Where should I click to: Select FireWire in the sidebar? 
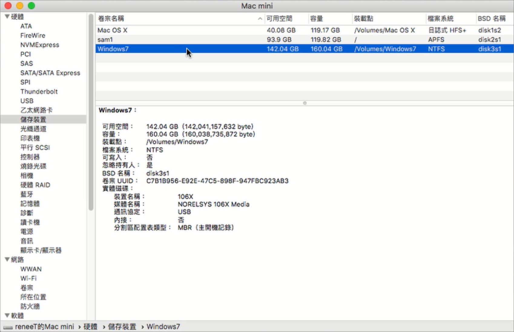tap(33, 36)
